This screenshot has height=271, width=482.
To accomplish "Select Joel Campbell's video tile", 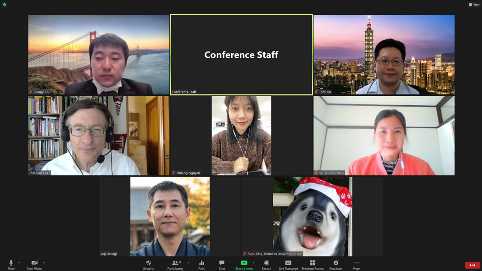I will [x=98, y=135].
